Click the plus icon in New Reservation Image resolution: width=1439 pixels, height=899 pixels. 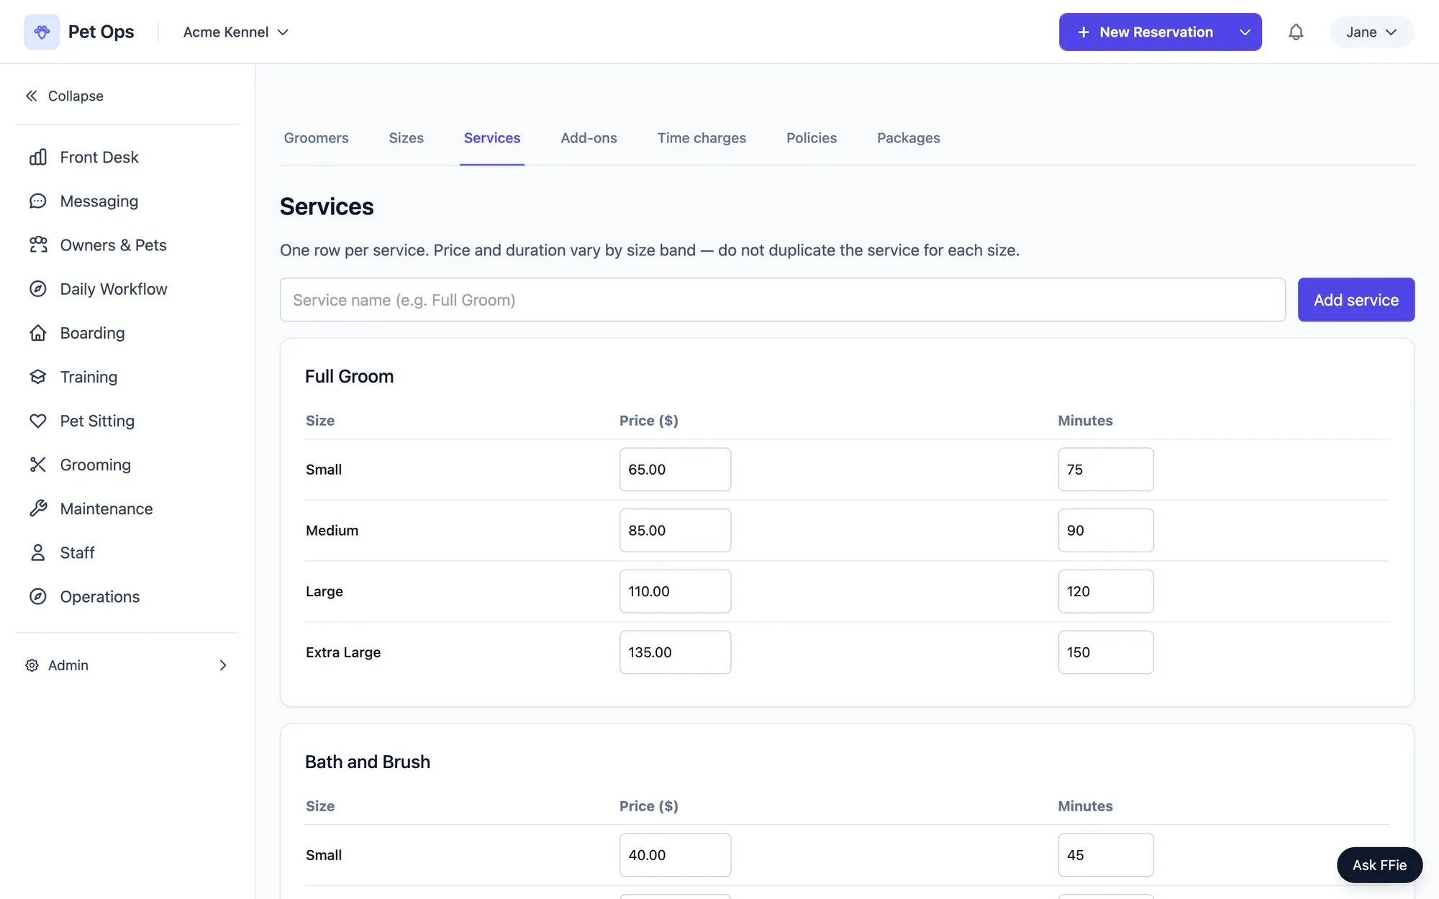(1084, 32)
